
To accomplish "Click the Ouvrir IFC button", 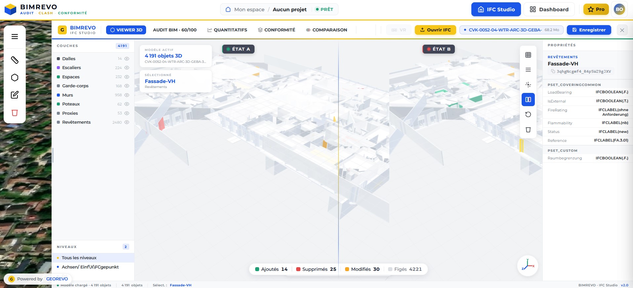I will coord(435,30).
